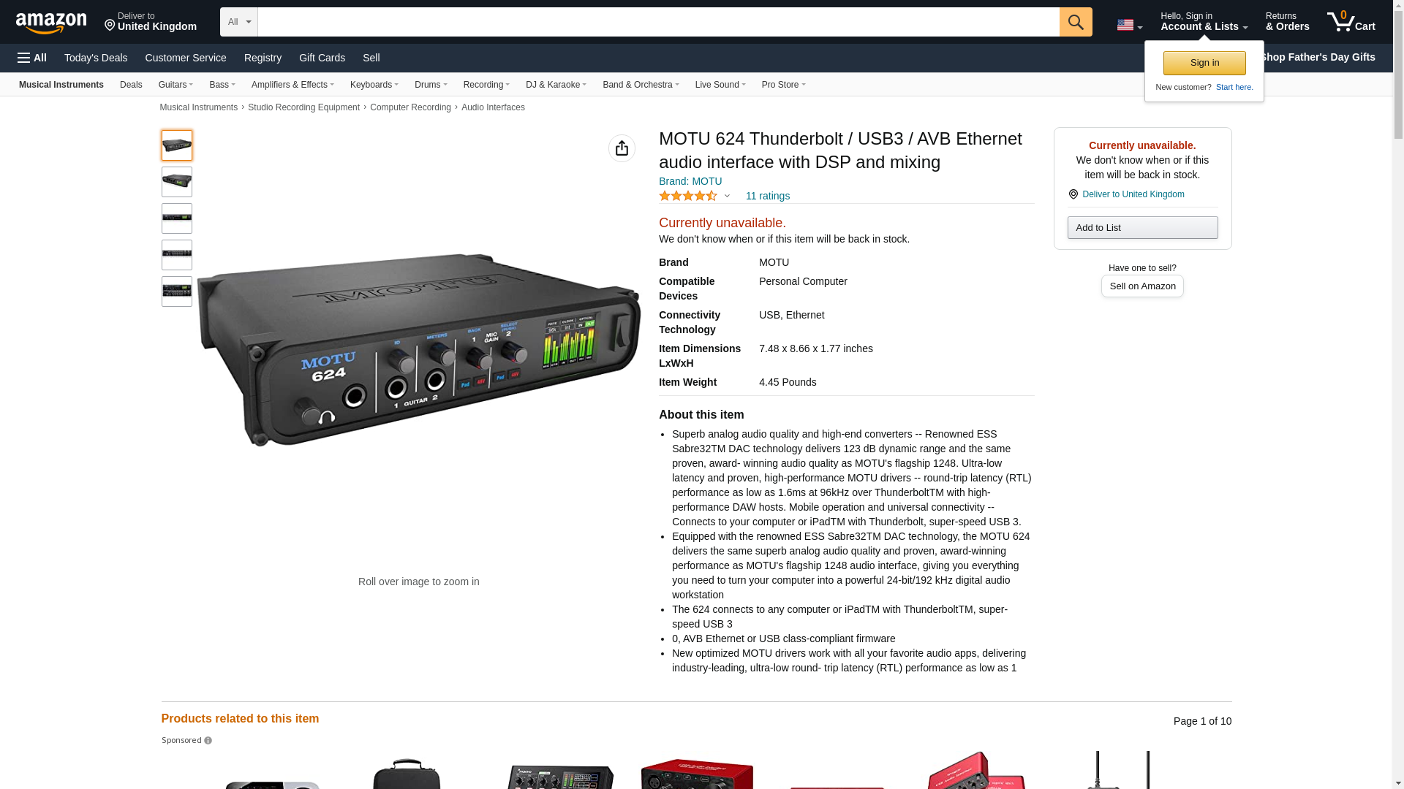Expand the Recording dropdown menu
The width and height of the screenshot is (1404, 789).
pos(486,85)
